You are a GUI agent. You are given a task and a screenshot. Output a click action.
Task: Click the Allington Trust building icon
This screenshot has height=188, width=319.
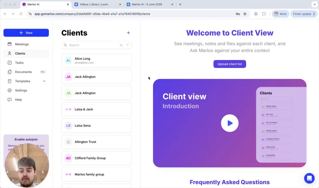(x=68, y=142)
